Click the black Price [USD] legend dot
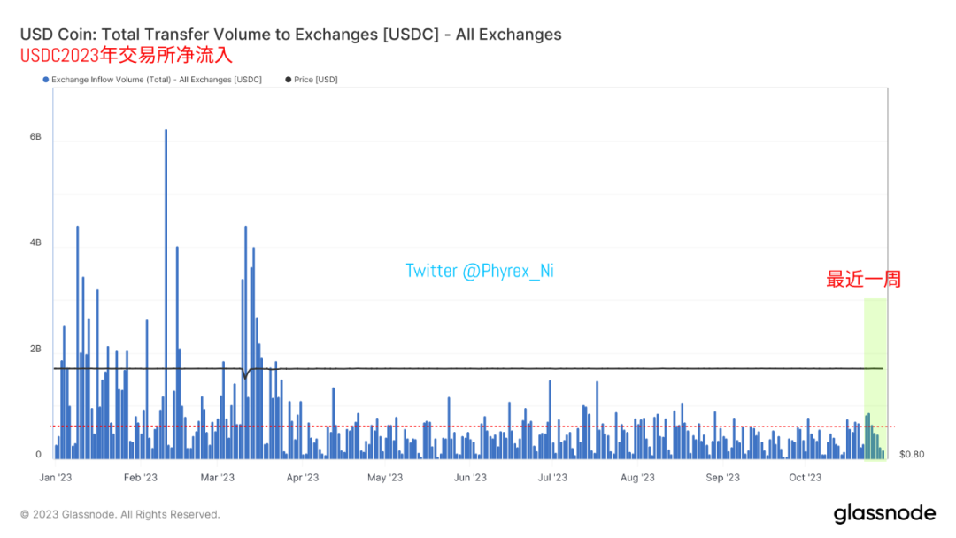 289,80
